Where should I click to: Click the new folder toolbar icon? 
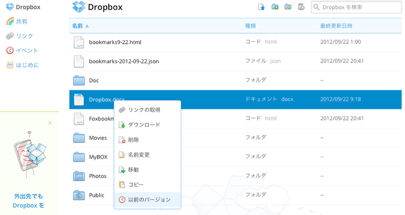point(275,7)
